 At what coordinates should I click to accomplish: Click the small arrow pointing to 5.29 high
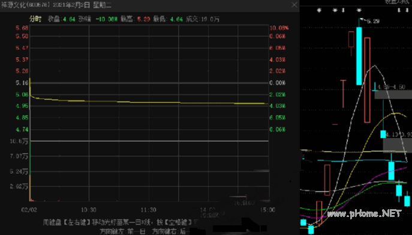(362, 19)
